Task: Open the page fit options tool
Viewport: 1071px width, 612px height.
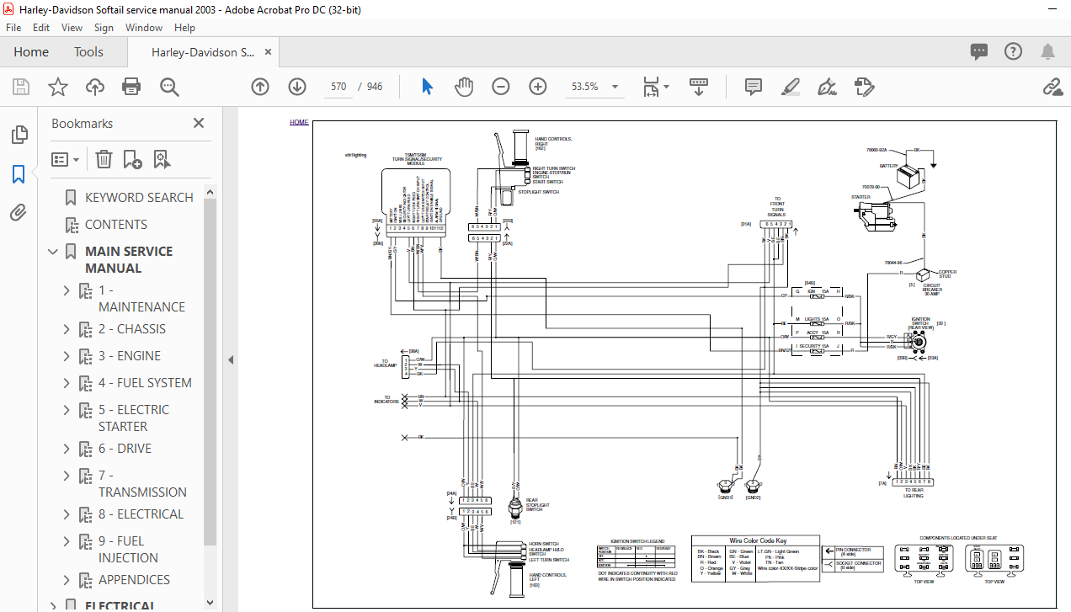Action: coord(656,87)
